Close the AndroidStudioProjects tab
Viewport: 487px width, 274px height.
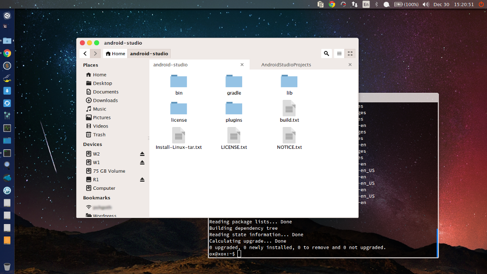point(350,65)
